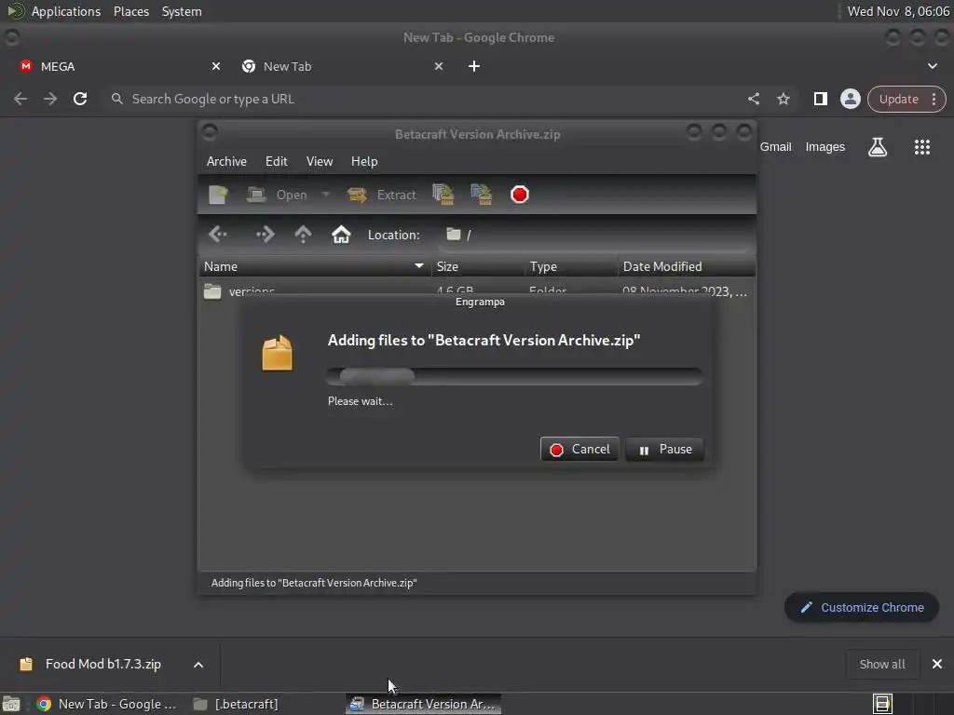The image size is (954, 715).
Task: Click the Chrome Update button
Action: (x=898, y=99)
